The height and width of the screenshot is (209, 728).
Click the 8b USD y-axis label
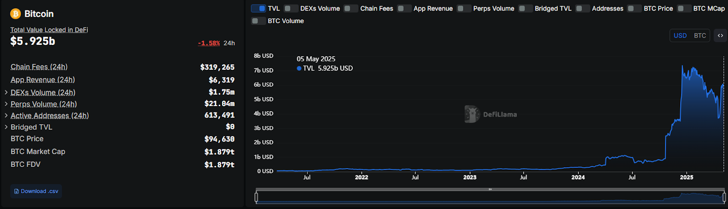263,56
